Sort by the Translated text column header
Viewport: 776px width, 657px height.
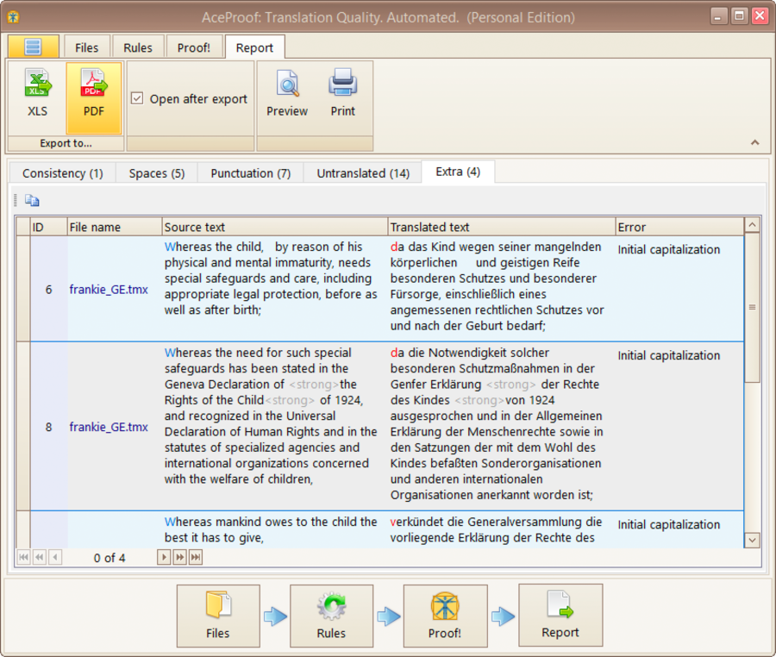point(501,227)
